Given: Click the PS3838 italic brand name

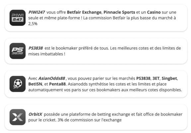Looking at the screenshot, I should [x=35, y=48].
